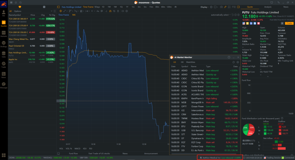Zoom out the chart with minus icon
The image size is (295, 160).
pyautogui.click(x=236, y=15)
